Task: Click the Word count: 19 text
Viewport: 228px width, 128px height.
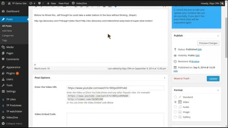Action: coord(42,69)
